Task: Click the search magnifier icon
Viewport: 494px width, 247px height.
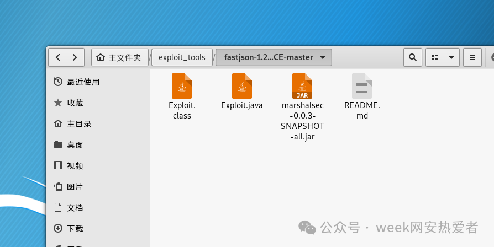Action: pyautogui.click(x=413, y=57)
